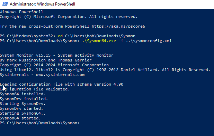This screenshot has height=136, width=214.
Task: Click the schema version 4.90 text
Action: click(x=100, y=84)
